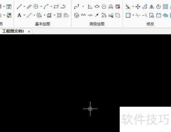Click the 修改 group label
The image size is (171, 132).
click(150, 24)
